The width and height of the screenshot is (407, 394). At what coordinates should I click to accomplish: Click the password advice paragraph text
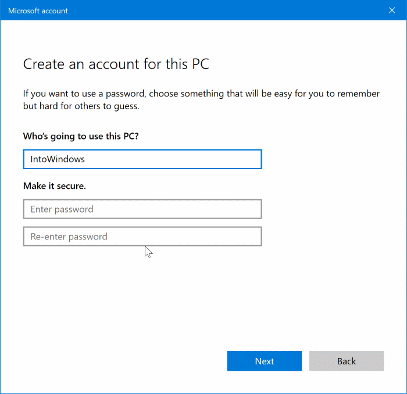click(x=201, y=100)
